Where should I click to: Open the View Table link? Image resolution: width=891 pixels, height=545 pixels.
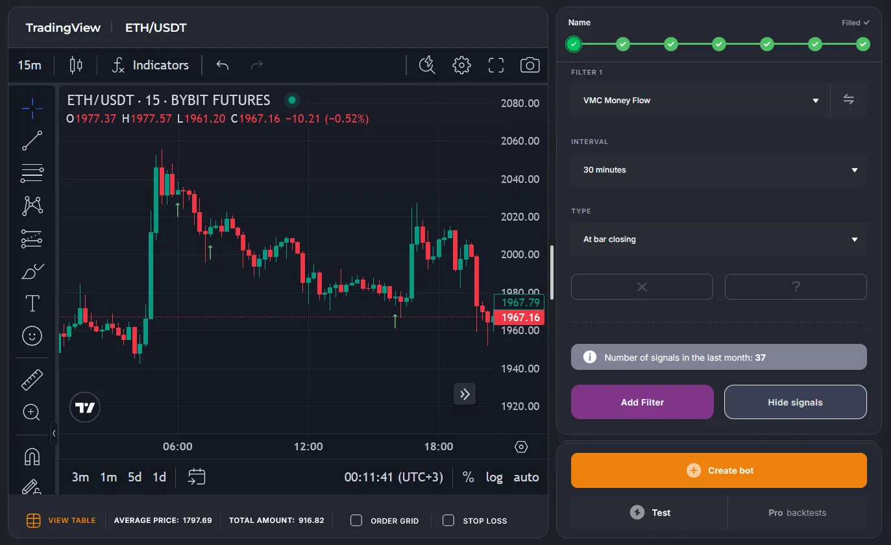click(x=61, y=520)
